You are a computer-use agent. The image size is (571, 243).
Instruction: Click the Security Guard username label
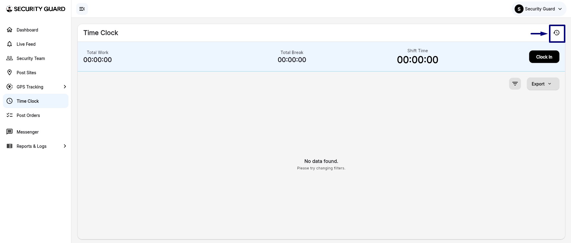(540, 9)
